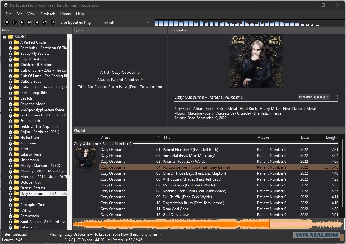Click the Title column header

click(x=208, y=138)
